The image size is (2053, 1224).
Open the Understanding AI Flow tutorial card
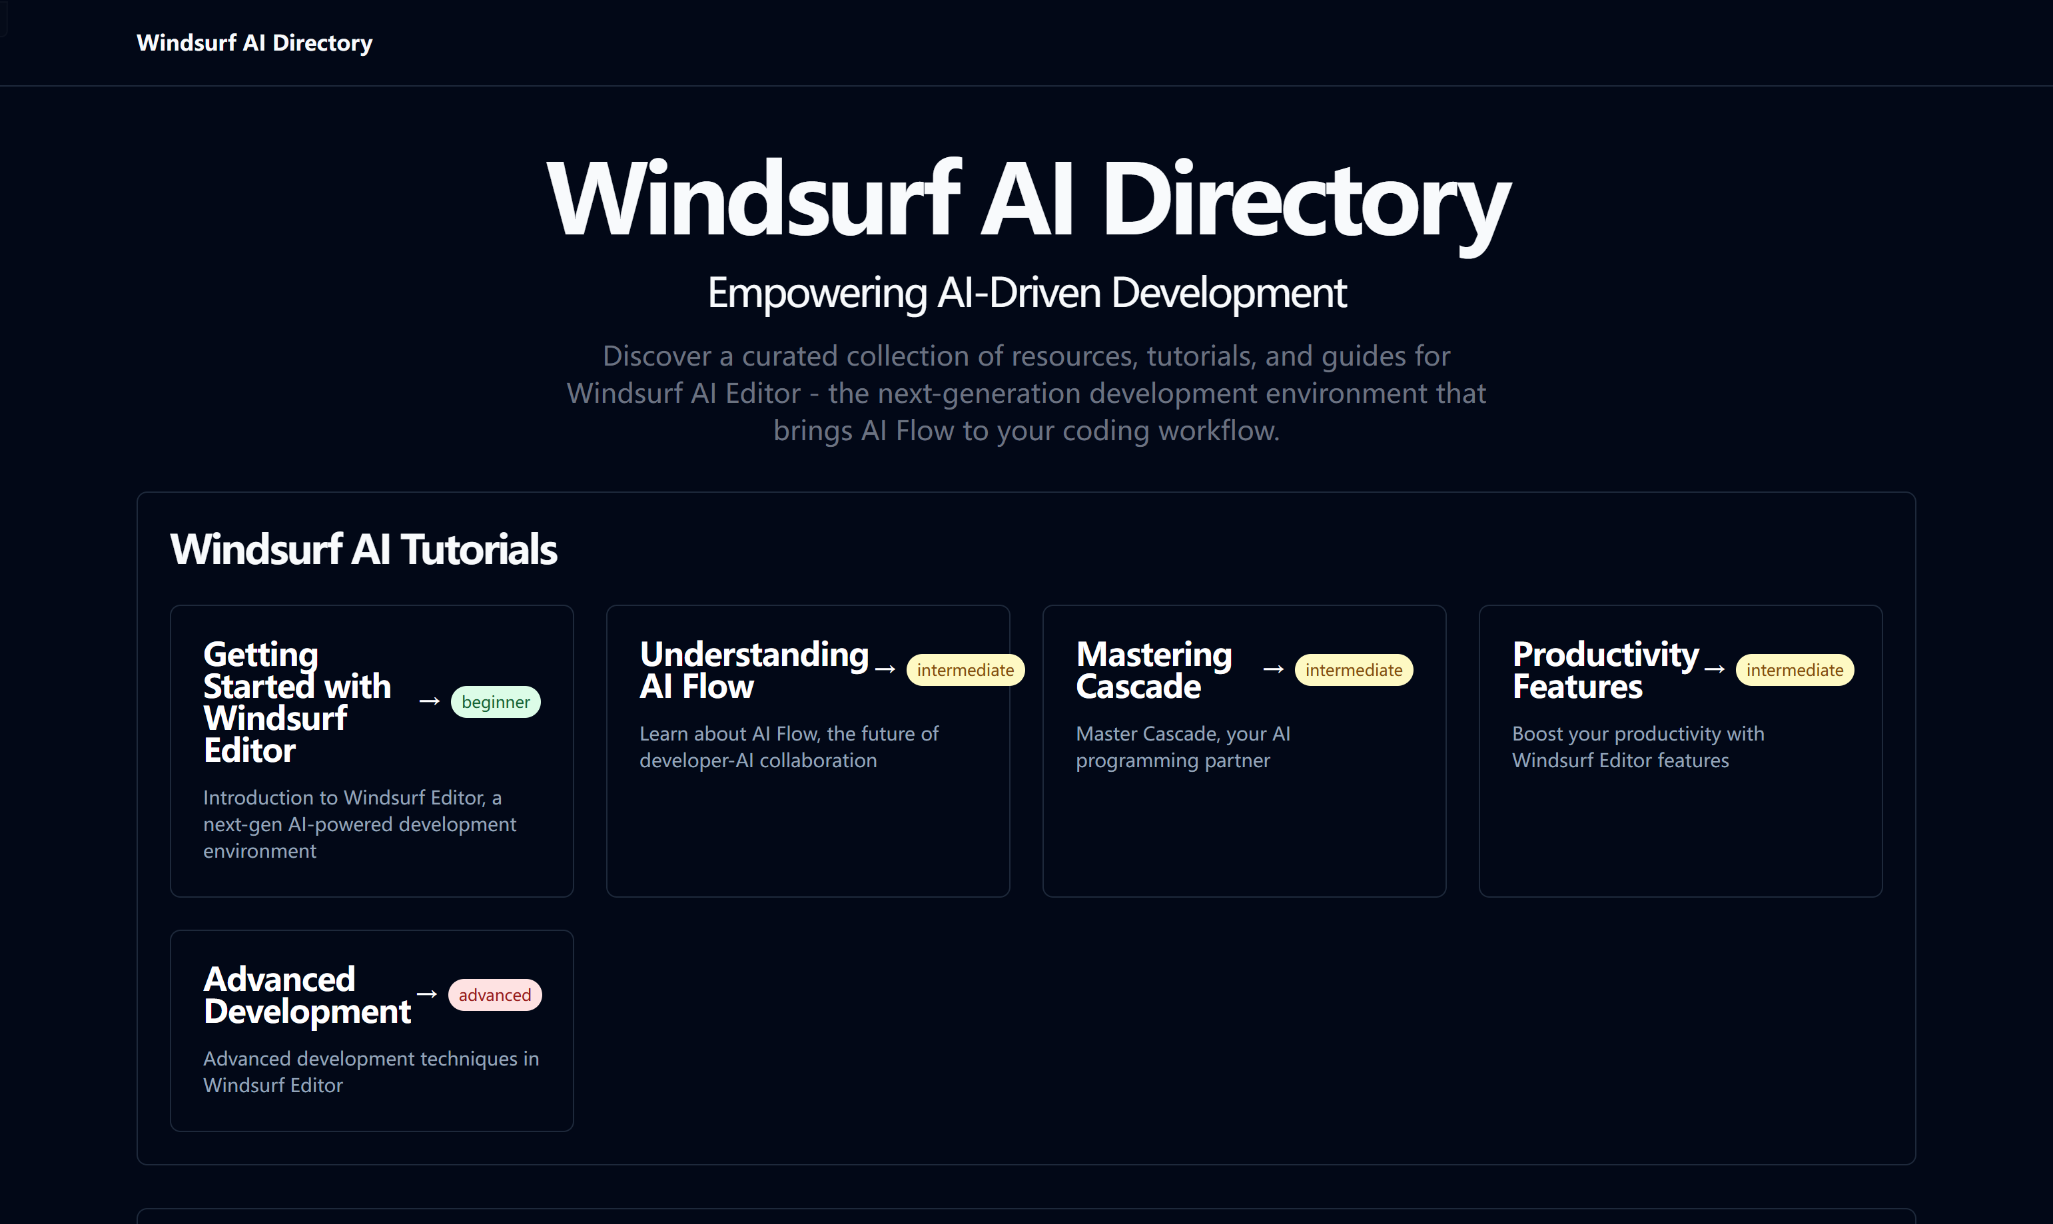tap(807, 751)
